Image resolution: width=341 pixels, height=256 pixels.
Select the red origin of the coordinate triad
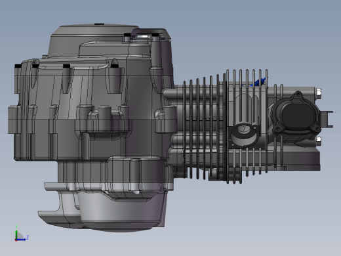coord(16,240)
